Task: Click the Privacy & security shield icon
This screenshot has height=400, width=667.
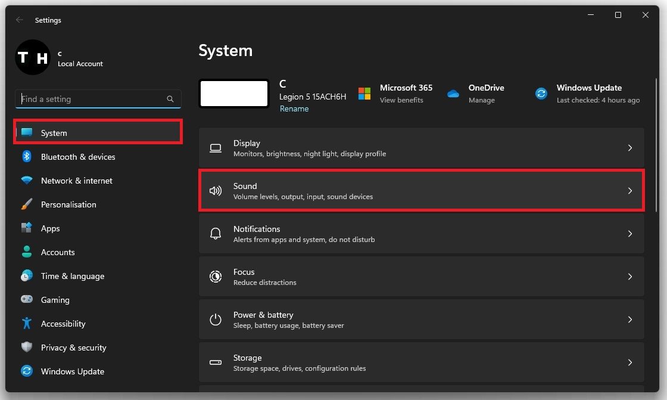Action: [x=27, y=348]
